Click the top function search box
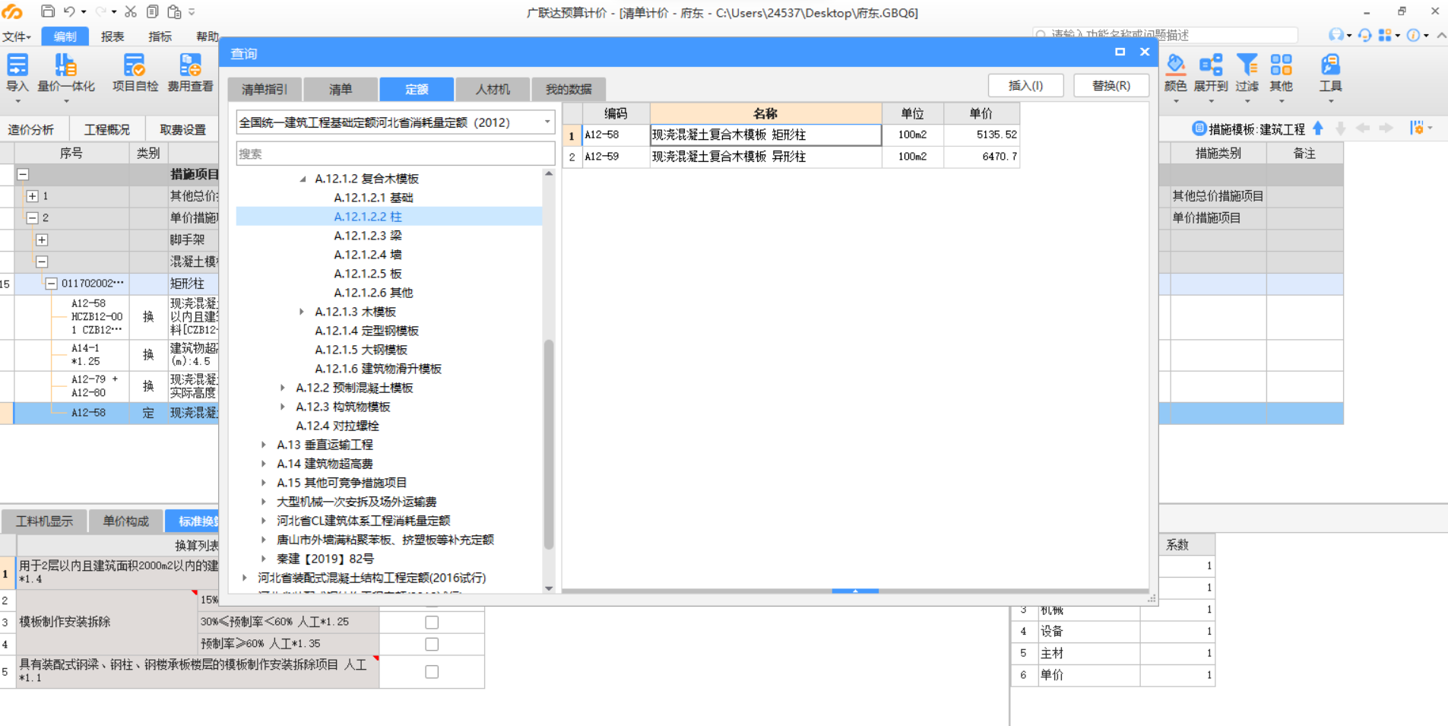This screenshot has height=726, width=1448. [1165, 35]
